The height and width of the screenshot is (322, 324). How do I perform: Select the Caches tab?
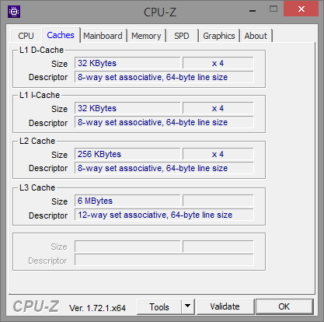[61, 35]
